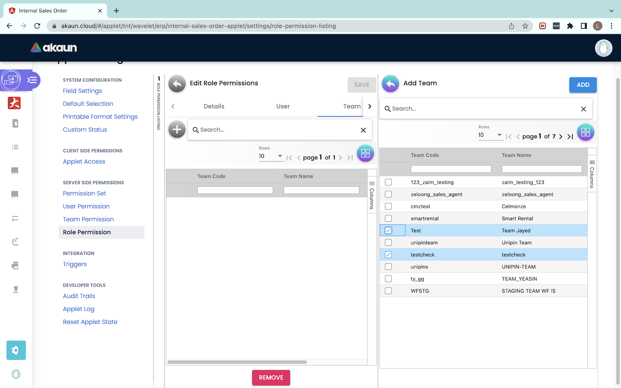Select the WFSTG team checkbox

389,291
